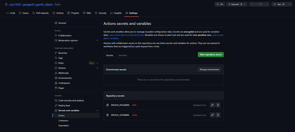The width and height of the screenshot is (295, 132).
Task: Open the Pull requests tab
Action: click(41, 13)
